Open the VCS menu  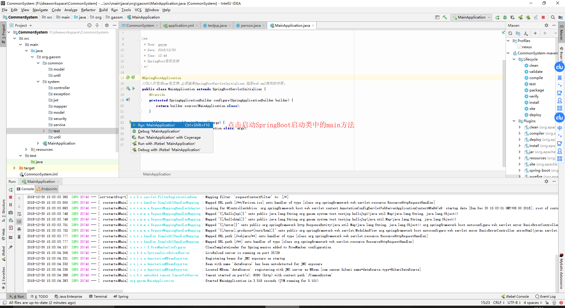tap(138, 10)
